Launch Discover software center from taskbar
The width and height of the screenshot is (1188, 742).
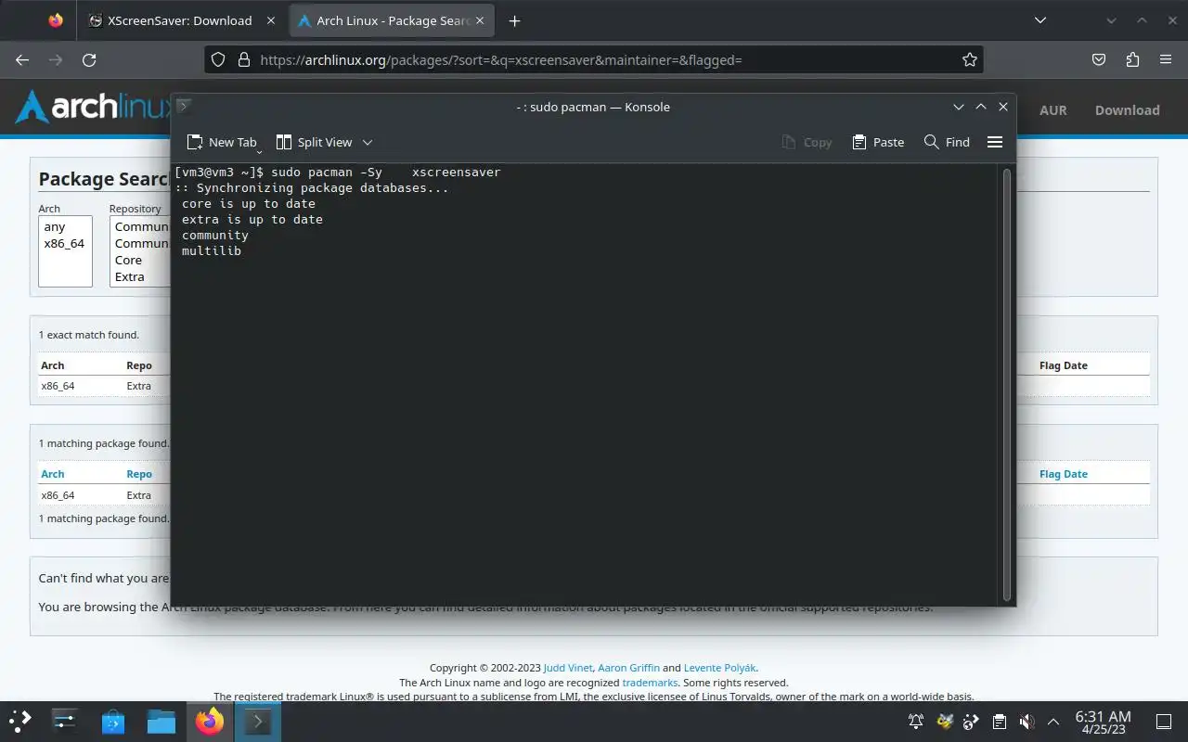point(113,721)
